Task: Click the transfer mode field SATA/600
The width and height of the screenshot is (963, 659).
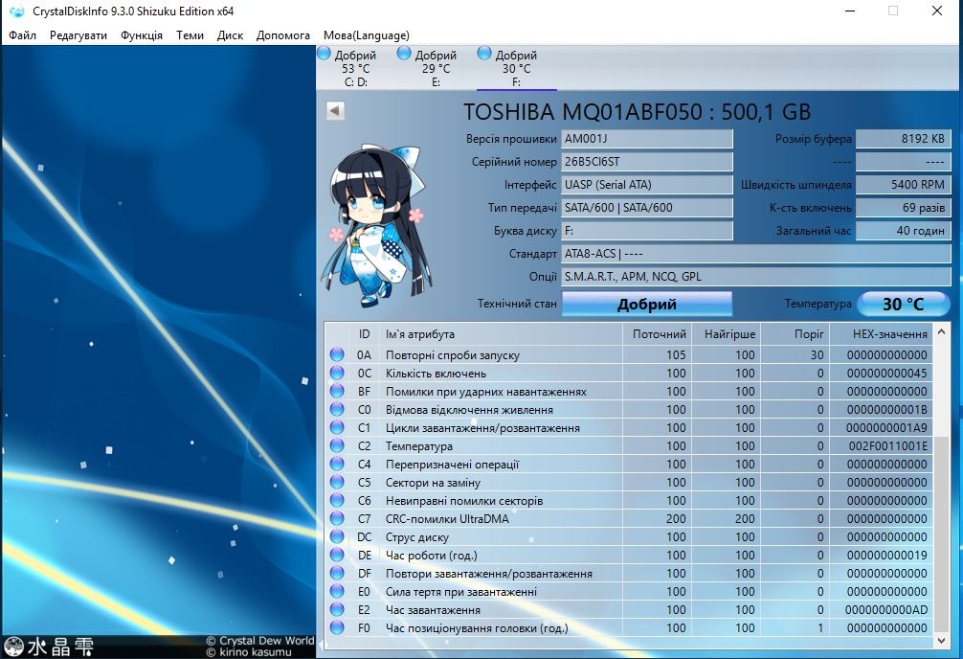Action: (647, 207)
